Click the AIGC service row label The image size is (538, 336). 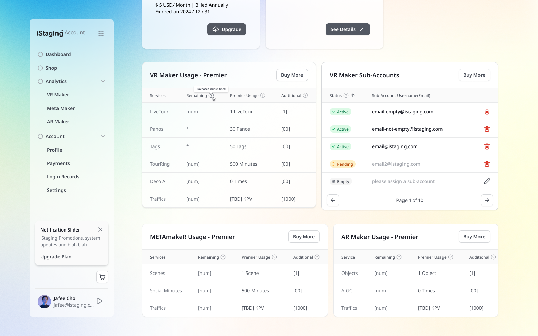(x=347, y=291)
